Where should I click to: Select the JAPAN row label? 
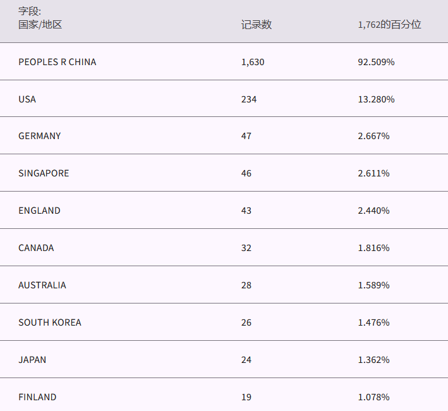(32, 360)
